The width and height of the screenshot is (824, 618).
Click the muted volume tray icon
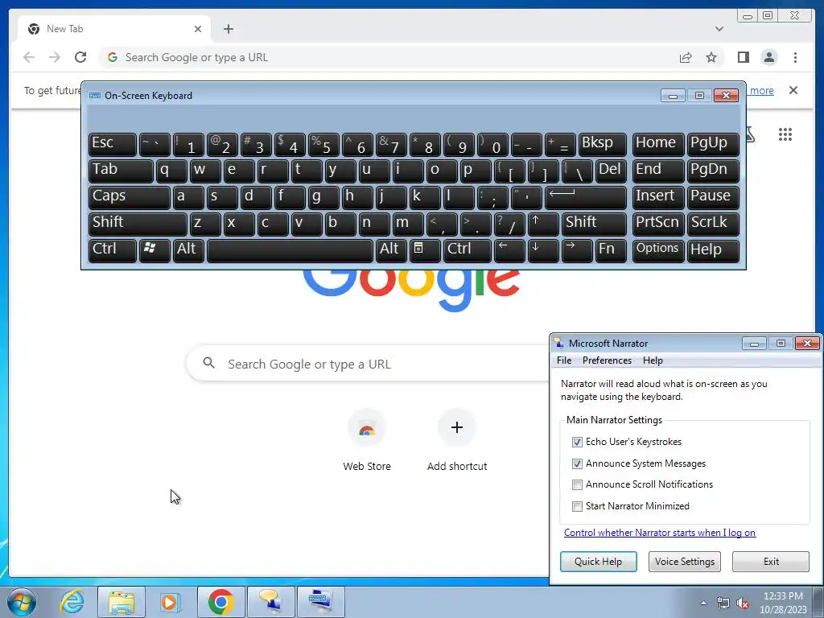click(742, 603)
